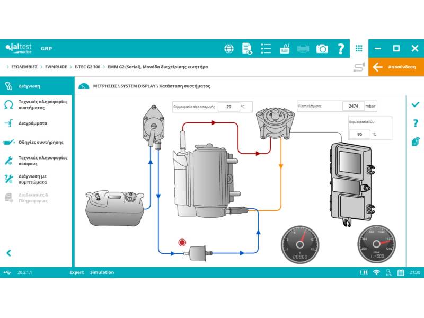Click the globe icon in the top toolbar

pos(229,49)
